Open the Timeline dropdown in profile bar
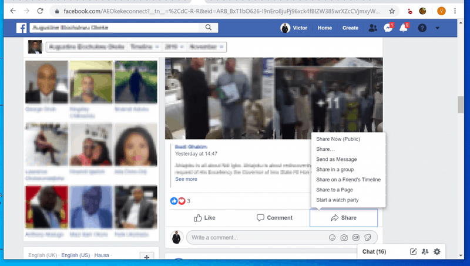Viewport: 470px width, 266px height. point(144,47)
